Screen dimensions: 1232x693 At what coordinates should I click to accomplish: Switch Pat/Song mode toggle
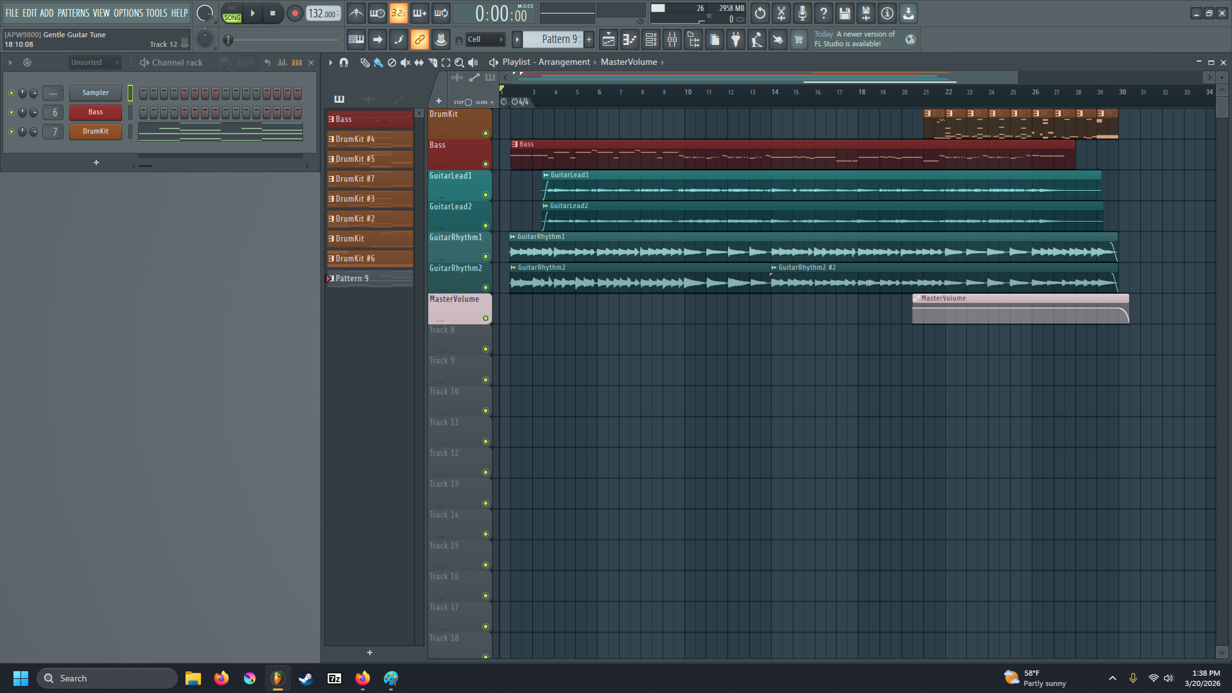click(x=232, y=13)
